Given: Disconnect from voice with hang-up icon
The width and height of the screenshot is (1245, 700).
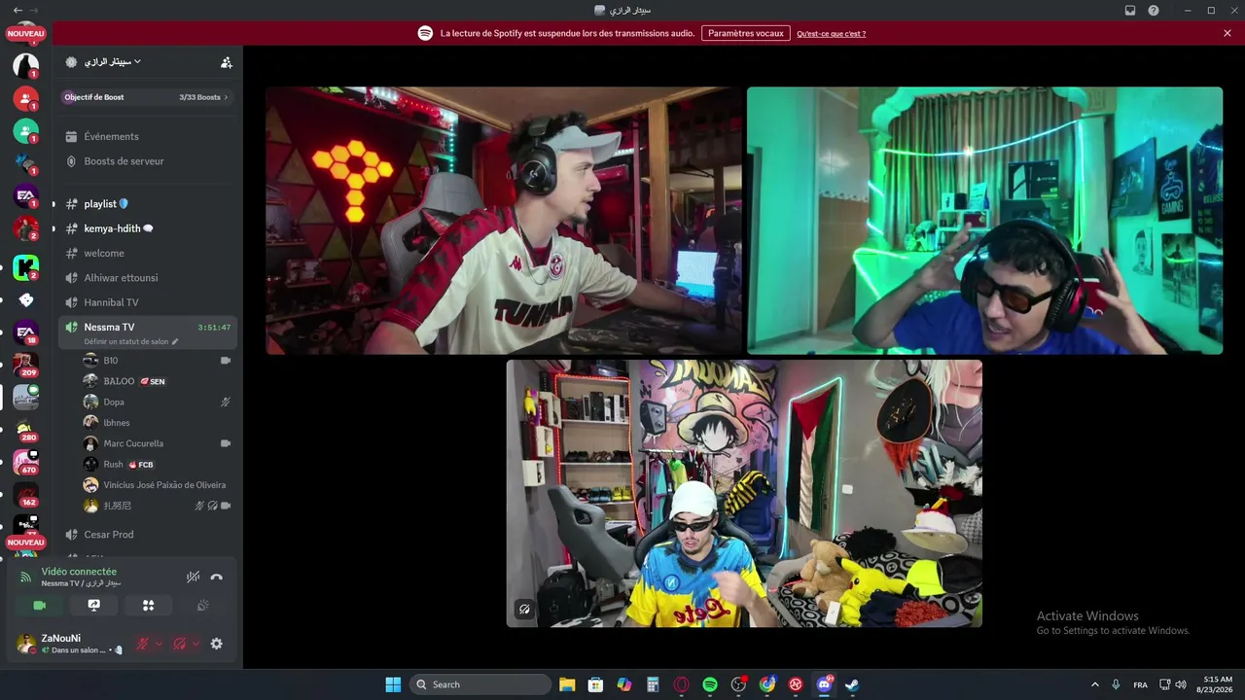Looking at the screenshot, I should point(217,577).
